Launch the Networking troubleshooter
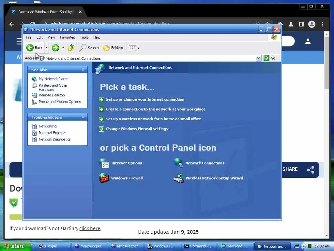 [48, 126]
